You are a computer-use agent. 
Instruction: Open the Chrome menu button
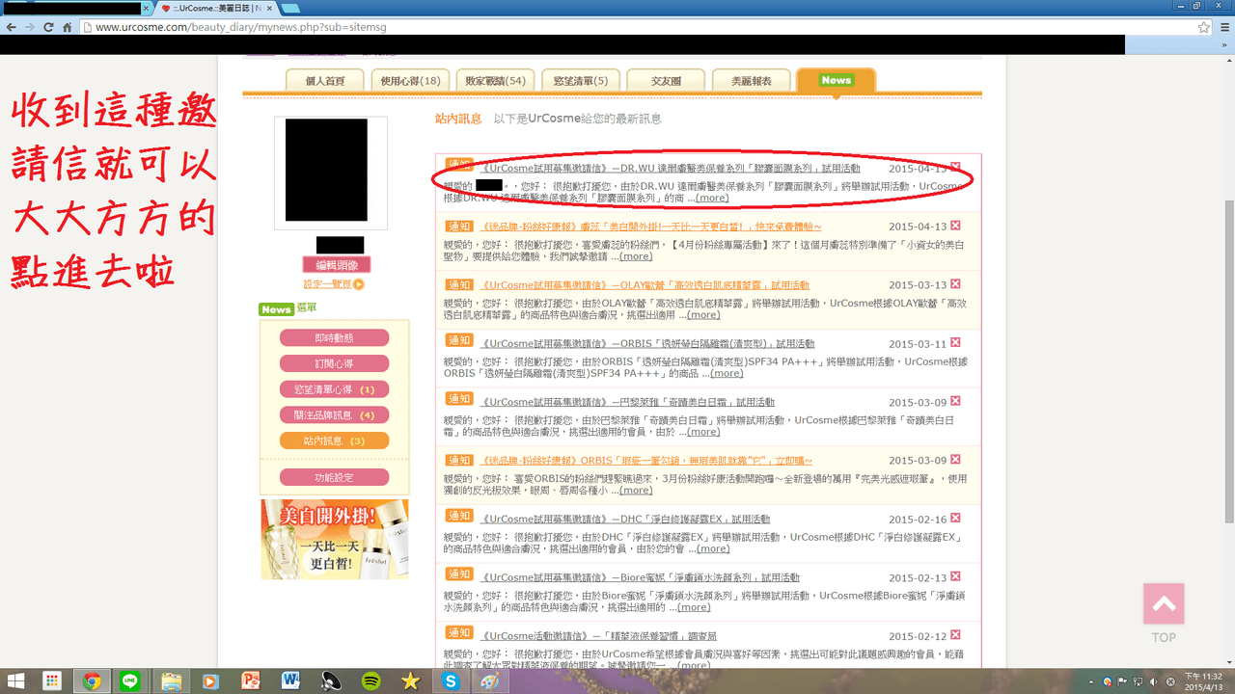pyautogui.click(x=1222, y=27)
